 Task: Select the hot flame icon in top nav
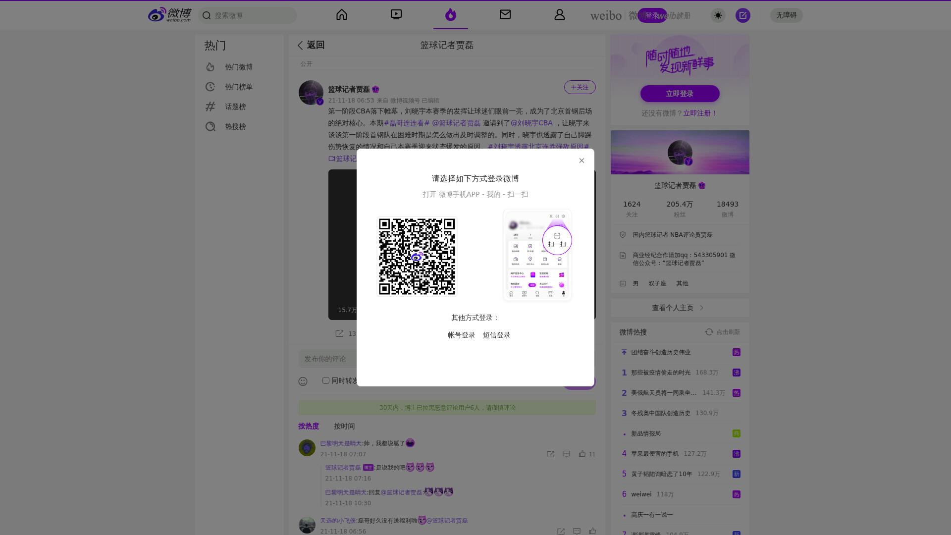(x=450, y=15)
